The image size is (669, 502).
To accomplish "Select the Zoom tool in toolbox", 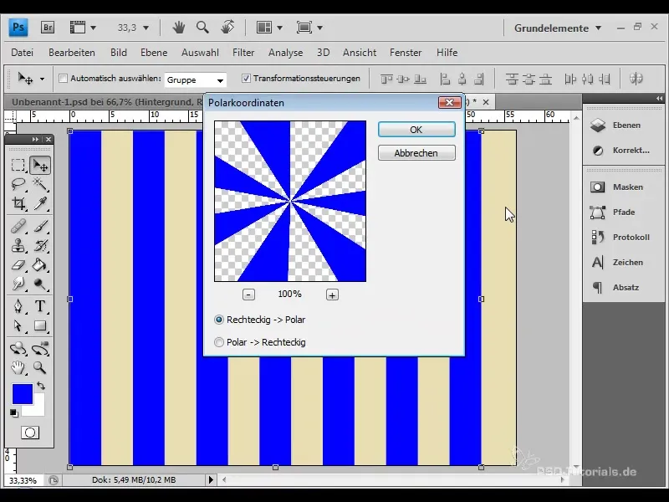I will click(40, 367).
